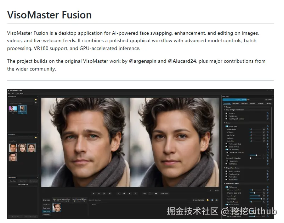
Task: Click the frame forward double-arrow icon
Action: click(135, 194)
